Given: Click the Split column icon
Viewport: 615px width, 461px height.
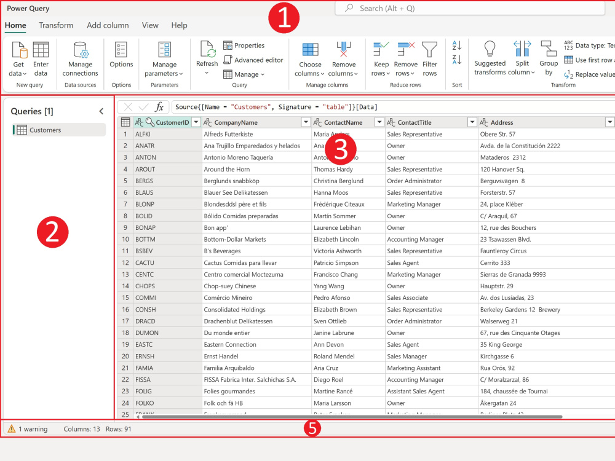Looking at the screenshot, I should [522, 49].
